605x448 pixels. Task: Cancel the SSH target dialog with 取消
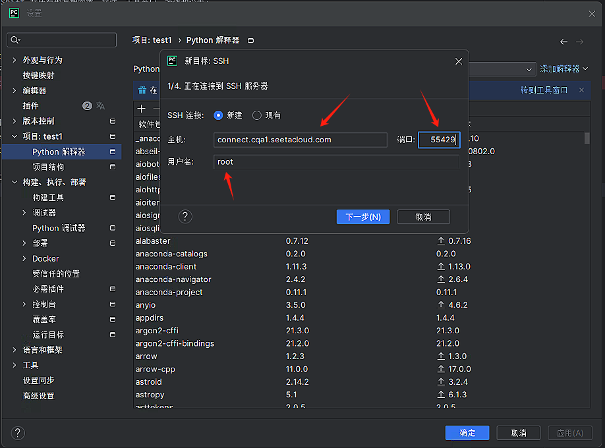point(423,217)
